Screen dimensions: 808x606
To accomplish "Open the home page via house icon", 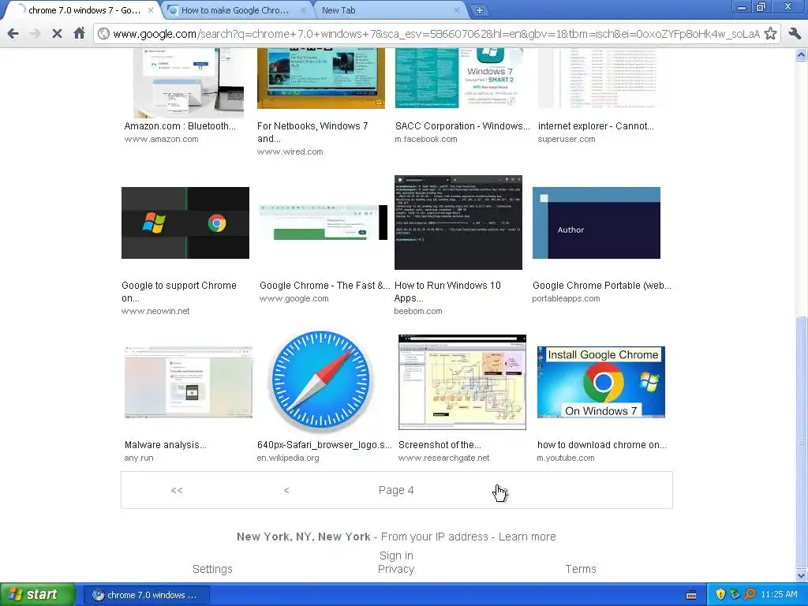I will (x=79, y=33).
